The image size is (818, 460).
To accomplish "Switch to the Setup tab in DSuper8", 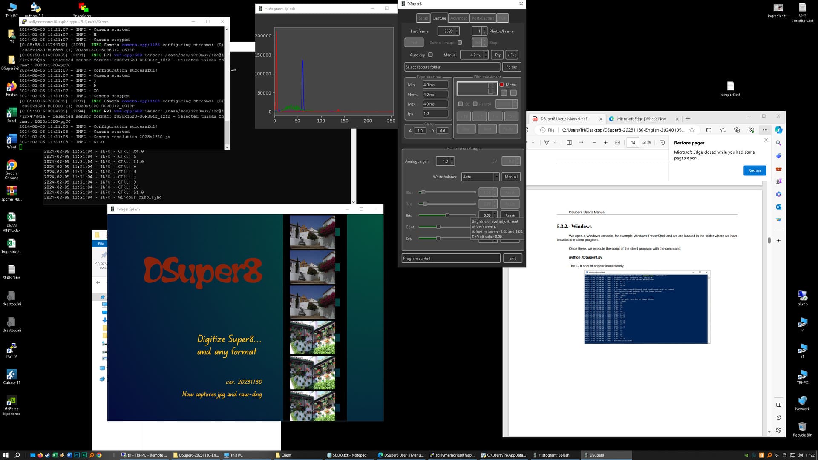I will coord(423,18).
